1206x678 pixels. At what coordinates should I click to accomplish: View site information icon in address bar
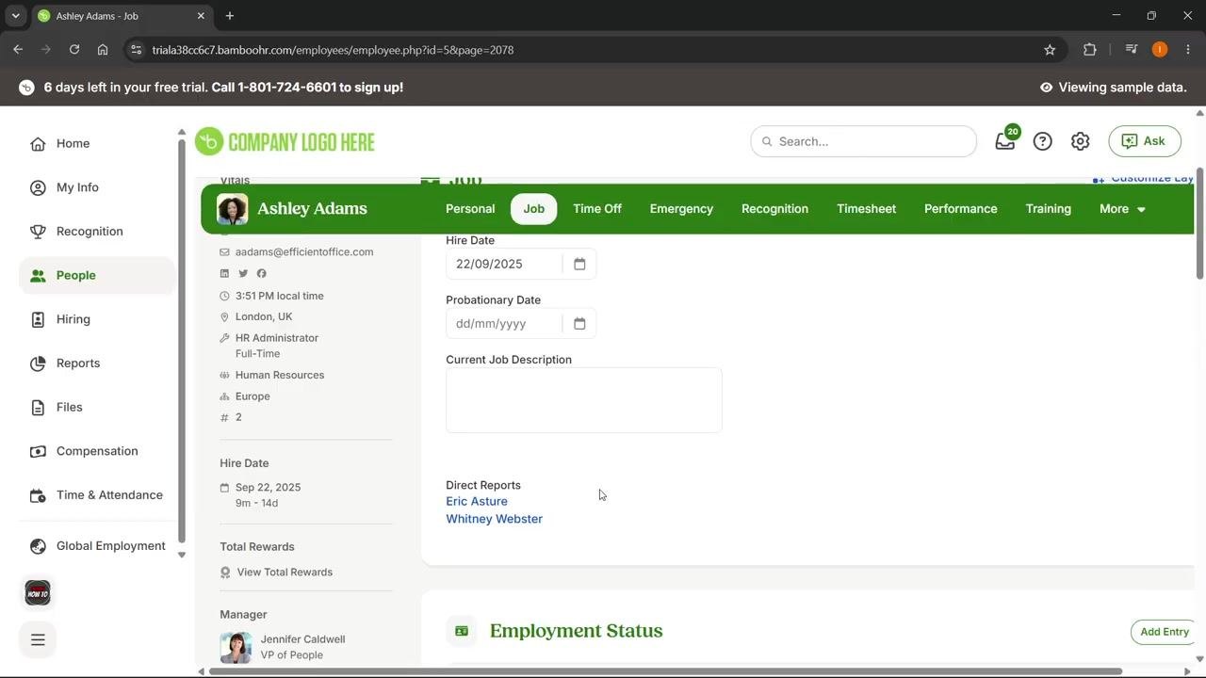137,50
